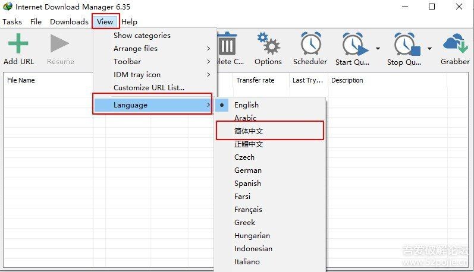Launch the Grabber cloud icon
Viewport: 474px width, 272px height.
(455, 45)
